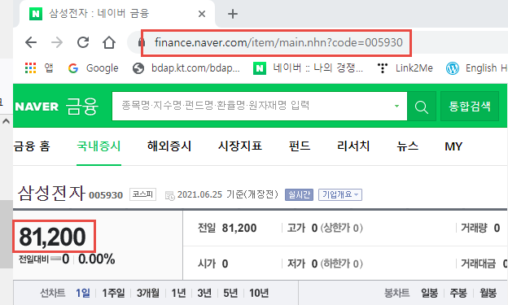Open the MY menu

(453, 146)
